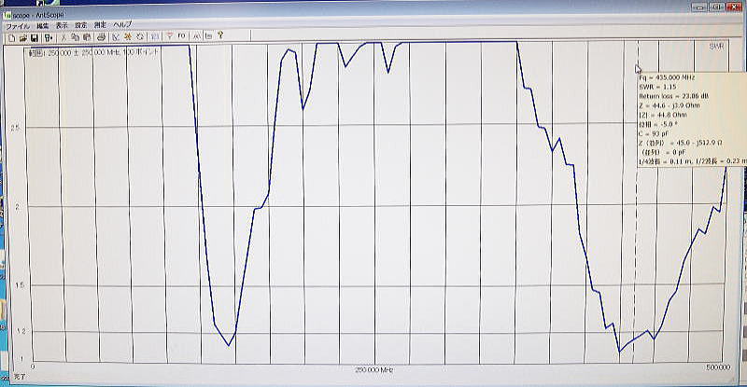The width and height of the screenshot is (747, 387).
Task: Save measurement with the floppy disk icon
Action: coord(35,37)
